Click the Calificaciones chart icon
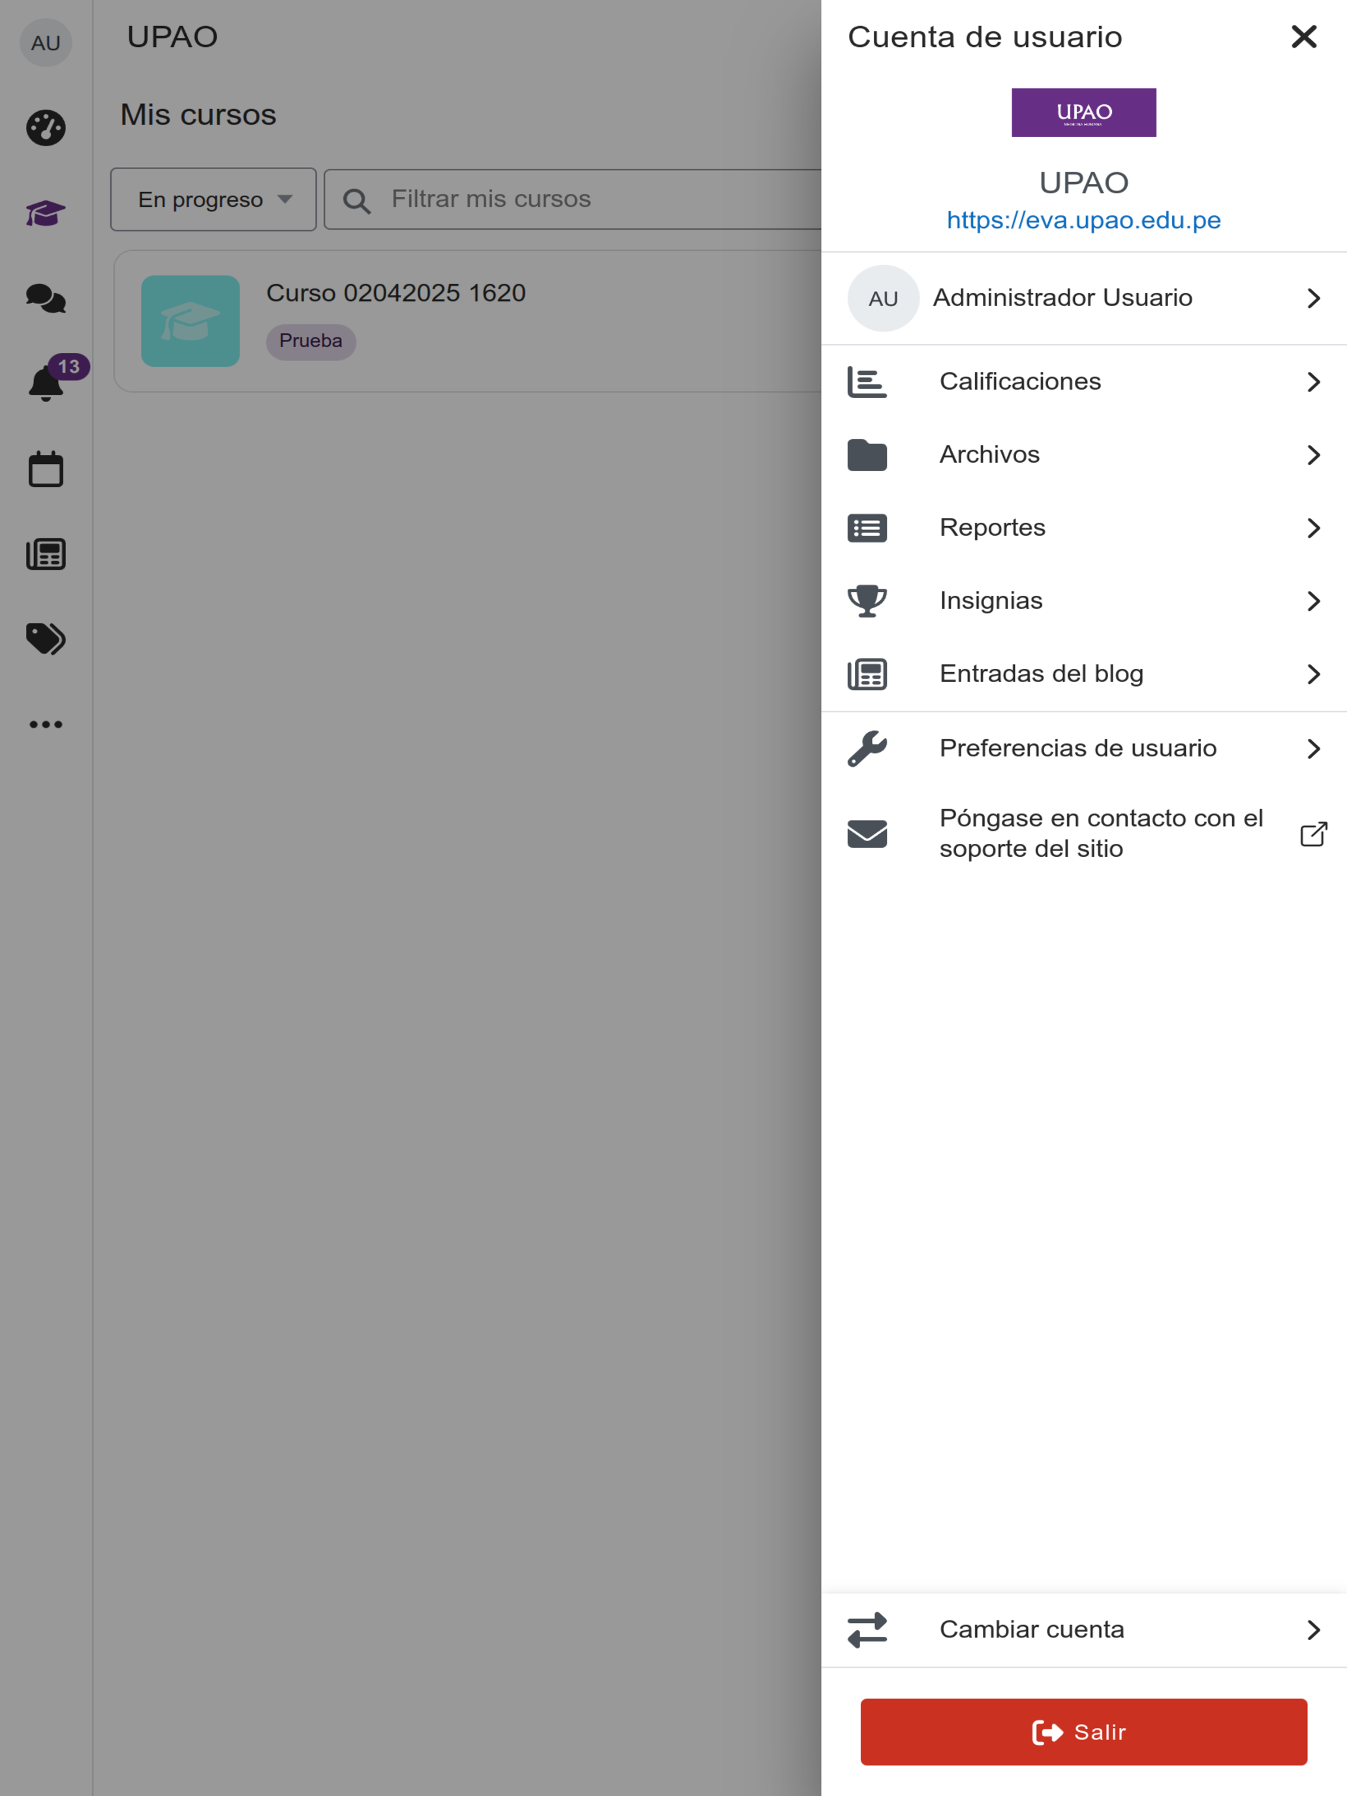The image size is (1347, 1796). click(x=867, y=382)
